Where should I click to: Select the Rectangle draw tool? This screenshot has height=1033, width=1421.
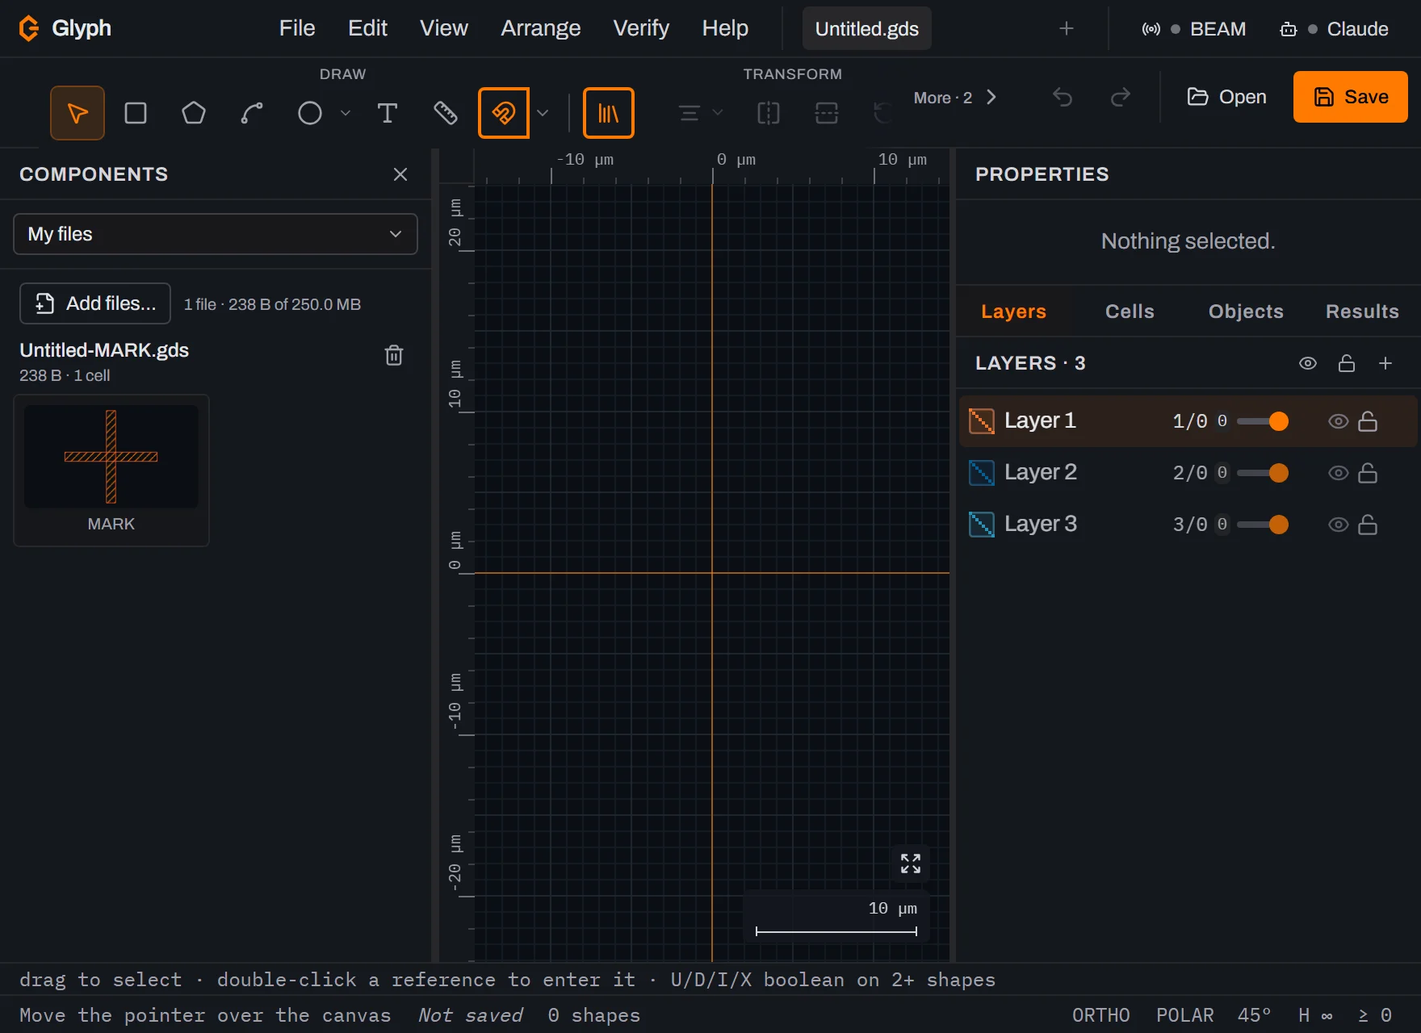click(x=136, y=113)
